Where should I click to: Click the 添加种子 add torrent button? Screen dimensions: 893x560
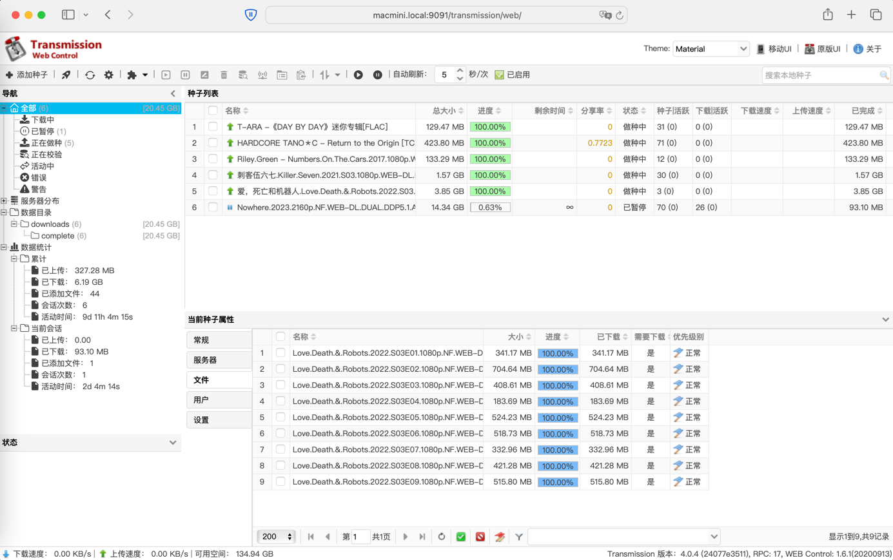coord(27,75)
